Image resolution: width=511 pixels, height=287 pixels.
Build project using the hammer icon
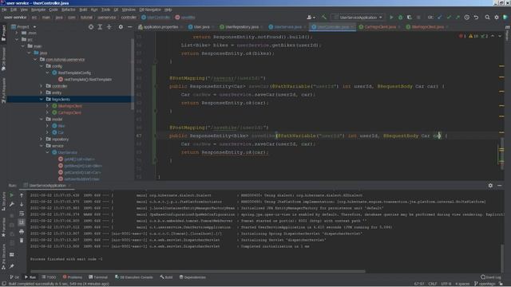coord(323,18)
